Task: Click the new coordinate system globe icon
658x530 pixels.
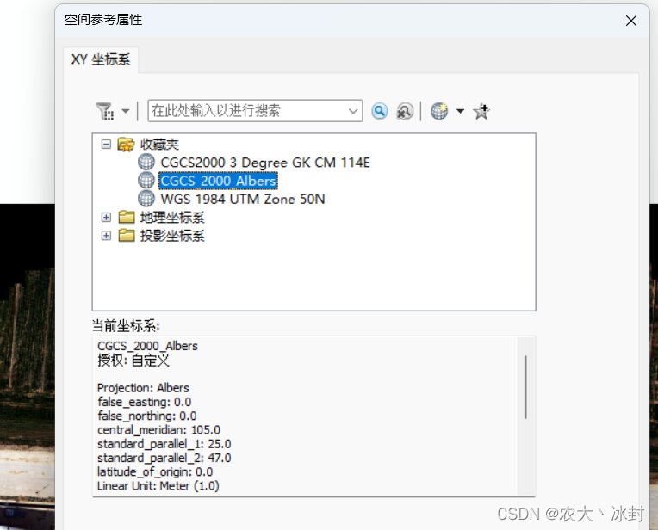Action: click(x=439, y=111)
